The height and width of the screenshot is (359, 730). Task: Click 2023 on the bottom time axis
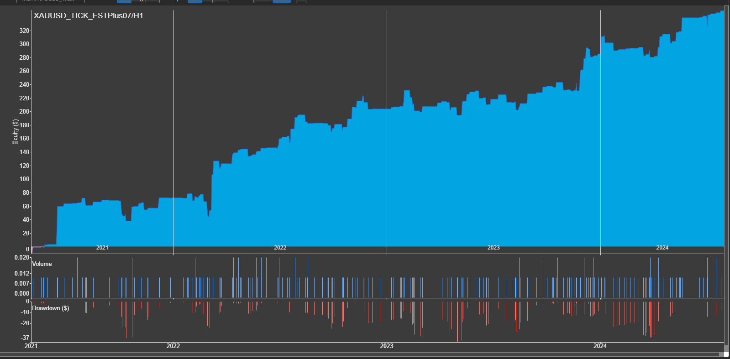[x=387, y=346]
